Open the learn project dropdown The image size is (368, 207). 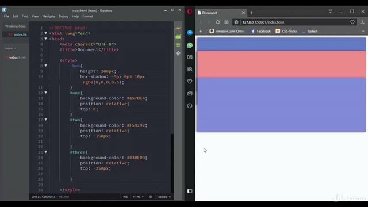click(10, 48)
